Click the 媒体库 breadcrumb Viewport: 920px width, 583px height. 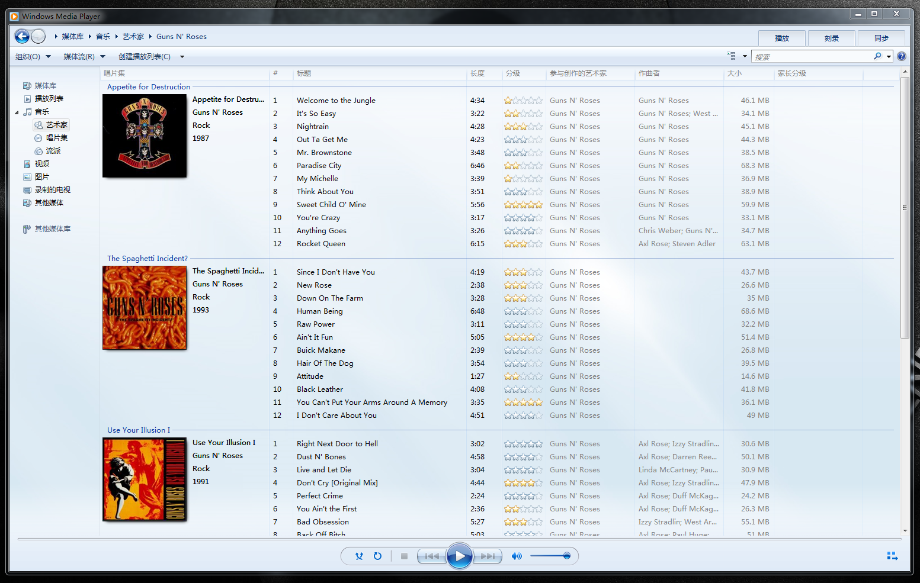[73, 37]
